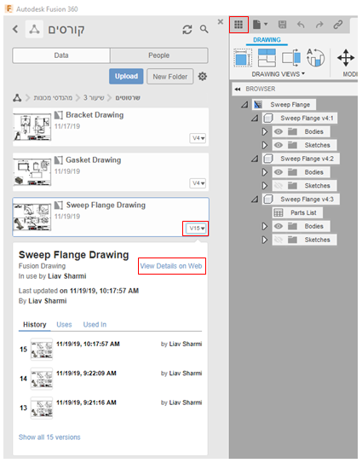Screen dimensions: 362x463
Task: Click the New Folder button
Action: tap(170, 77)
